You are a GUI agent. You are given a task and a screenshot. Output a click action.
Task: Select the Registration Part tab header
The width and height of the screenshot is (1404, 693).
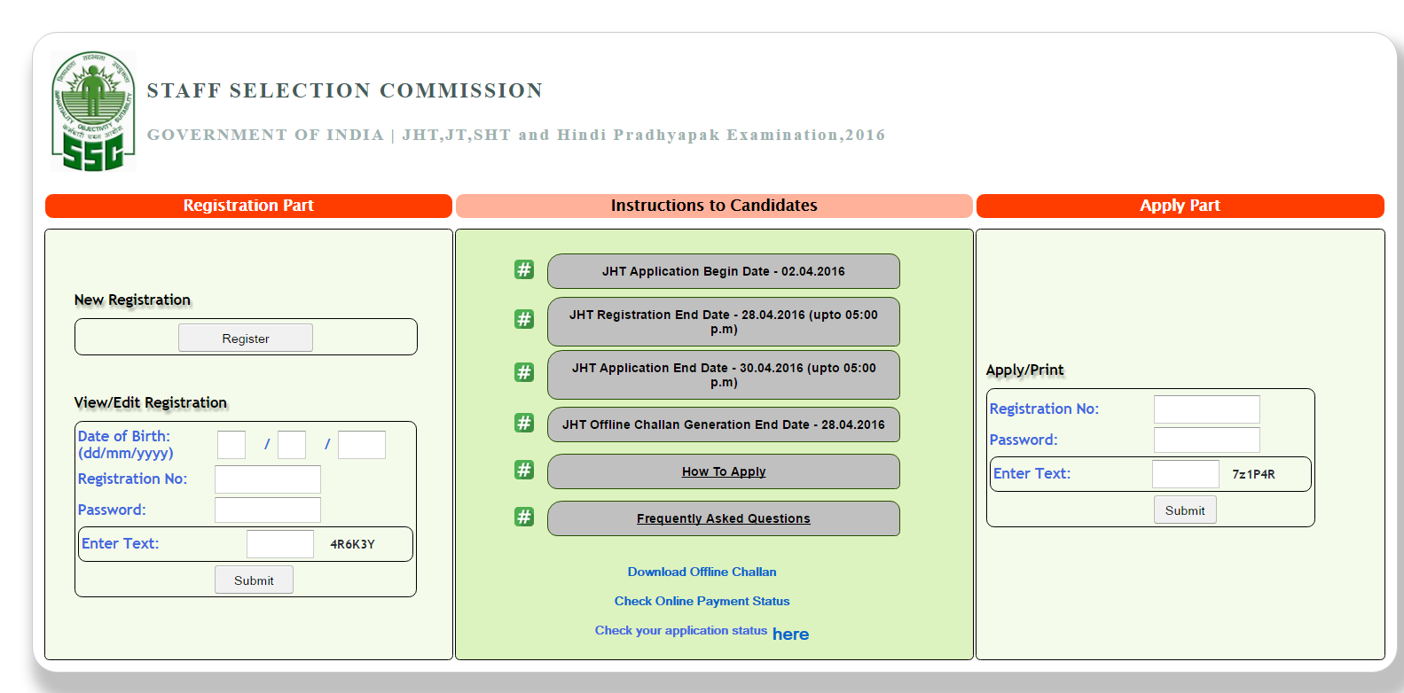pyautogui.click(x=248, y=206)
